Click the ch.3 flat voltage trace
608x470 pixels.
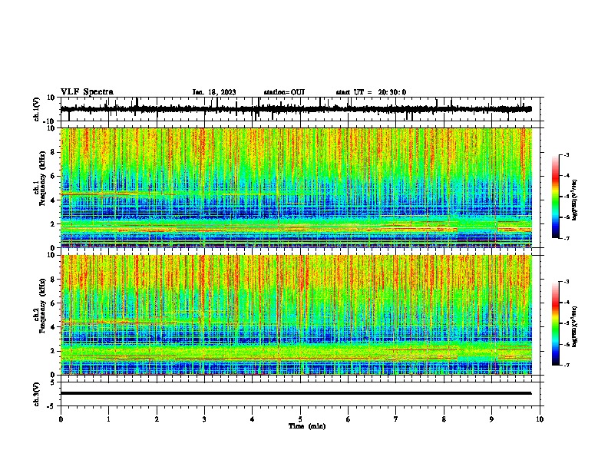pos(296,393)
